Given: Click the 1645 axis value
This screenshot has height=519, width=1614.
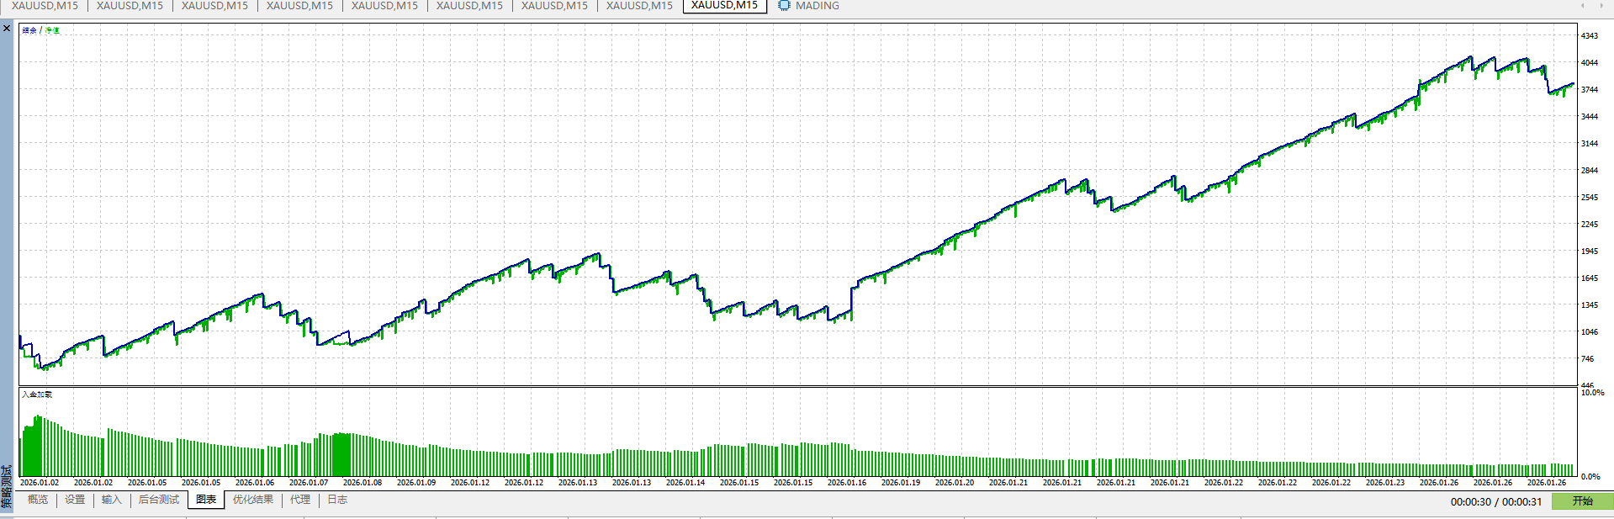Looking at the screenshot, I should [1589, 278].
